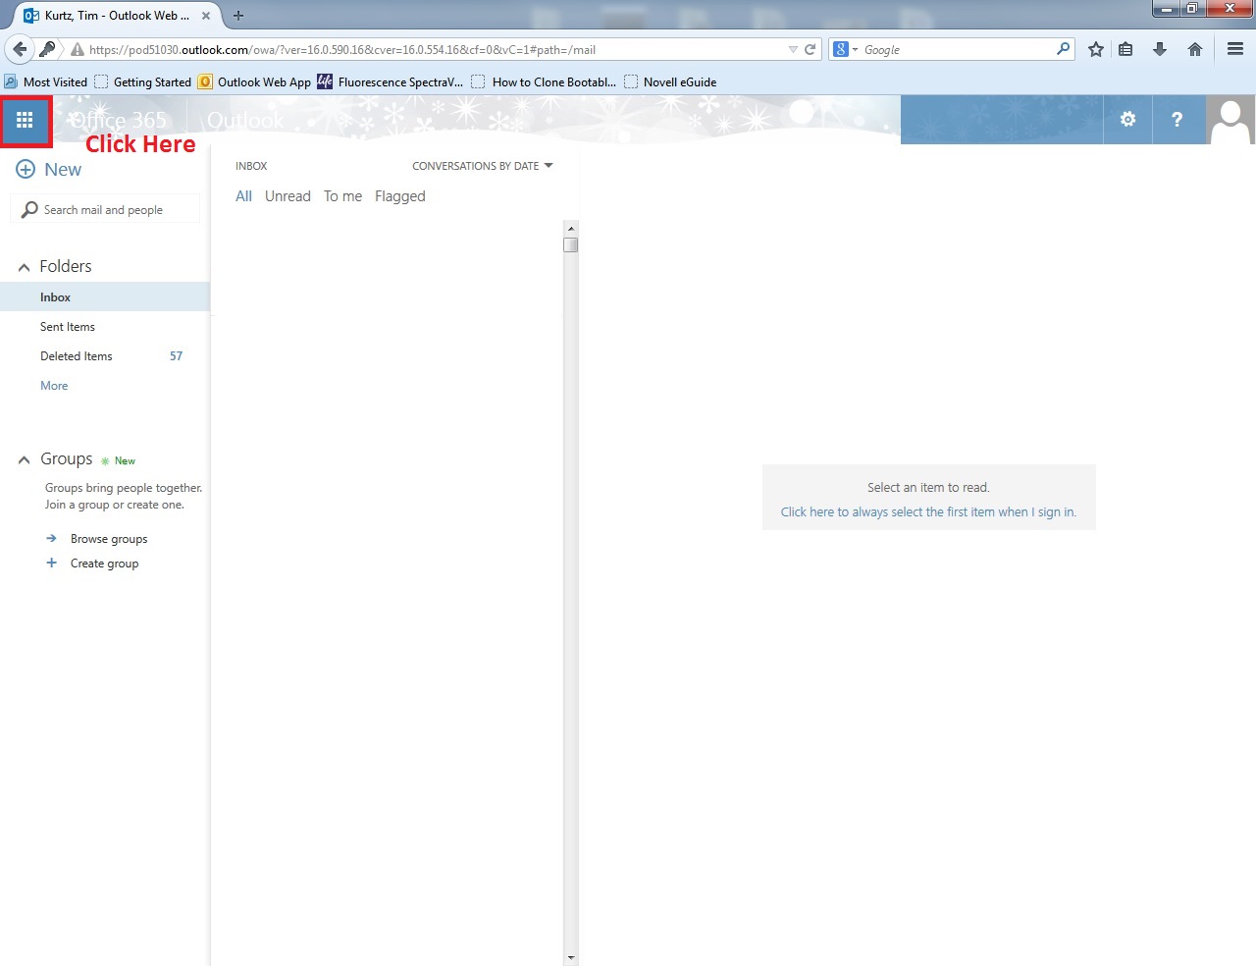Click the Browse groups link

pyautogui.click(x=108, y=539)
